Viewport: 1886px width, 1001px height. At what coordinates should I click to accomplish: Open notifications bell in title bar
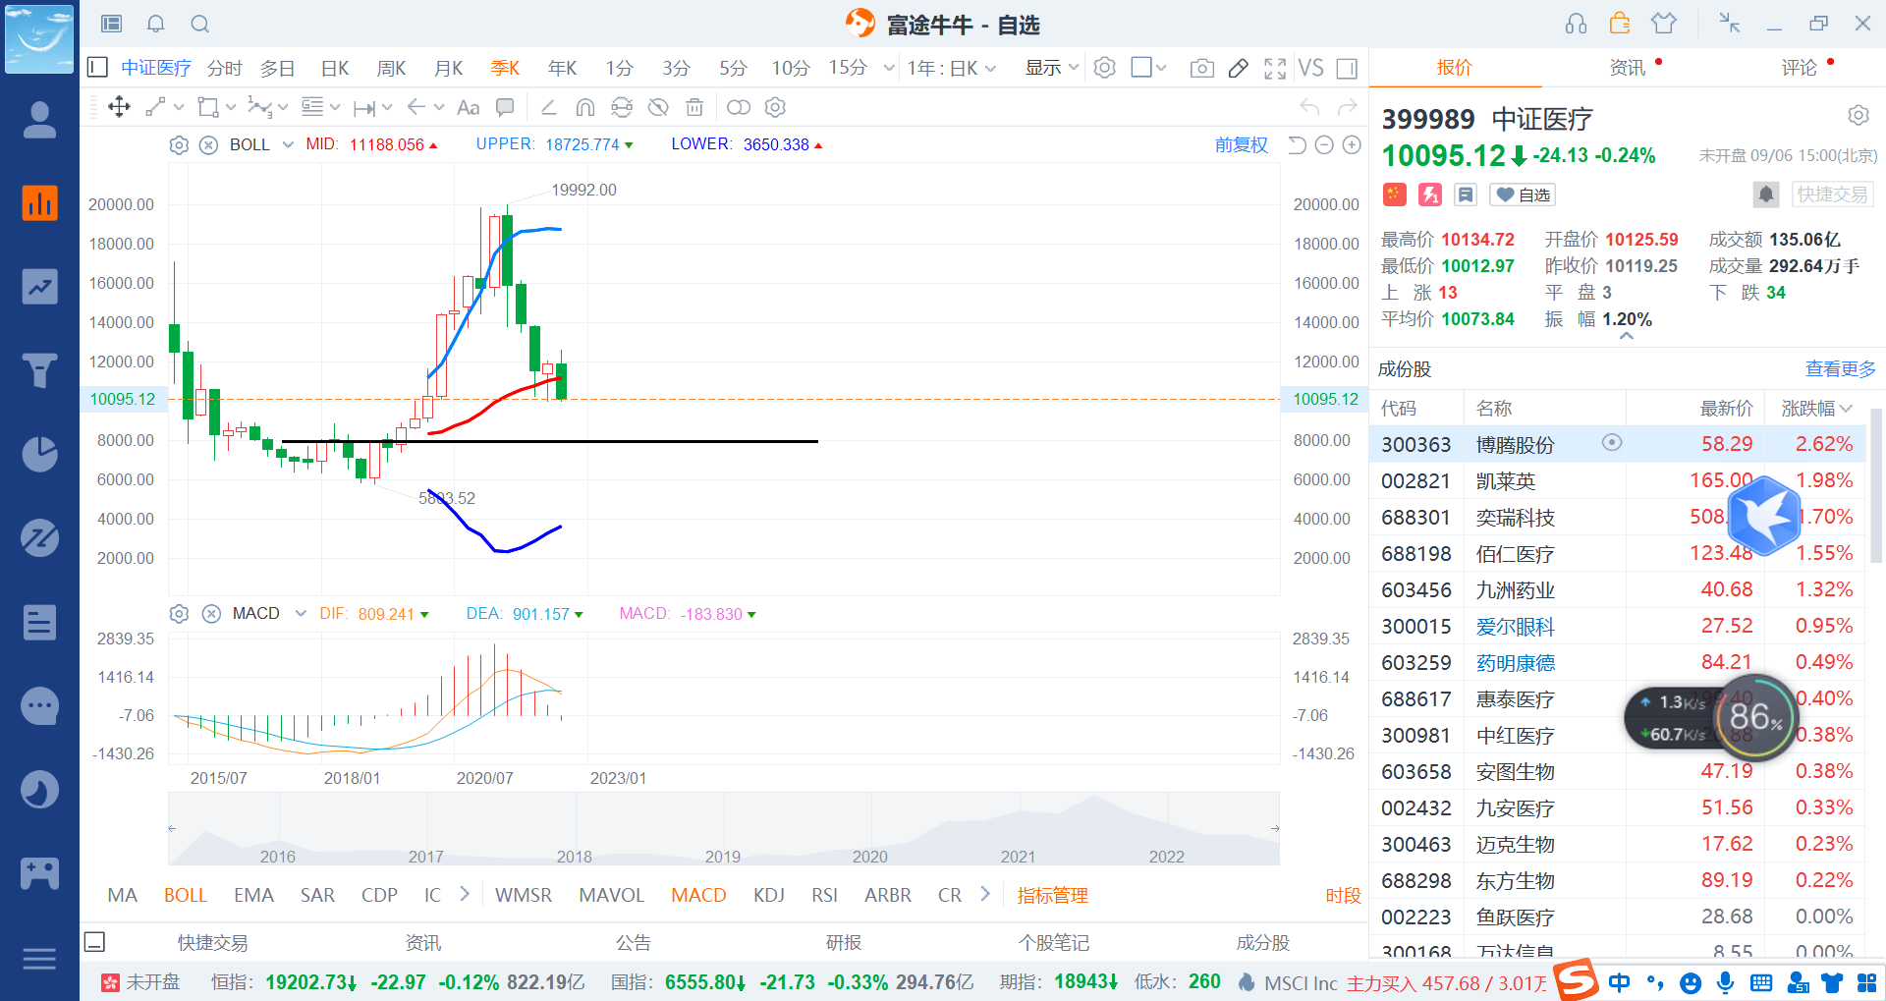tap(155, 24)
